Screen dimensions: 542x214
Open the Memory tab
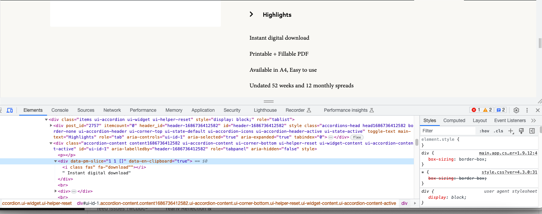(x=174, y=110)
